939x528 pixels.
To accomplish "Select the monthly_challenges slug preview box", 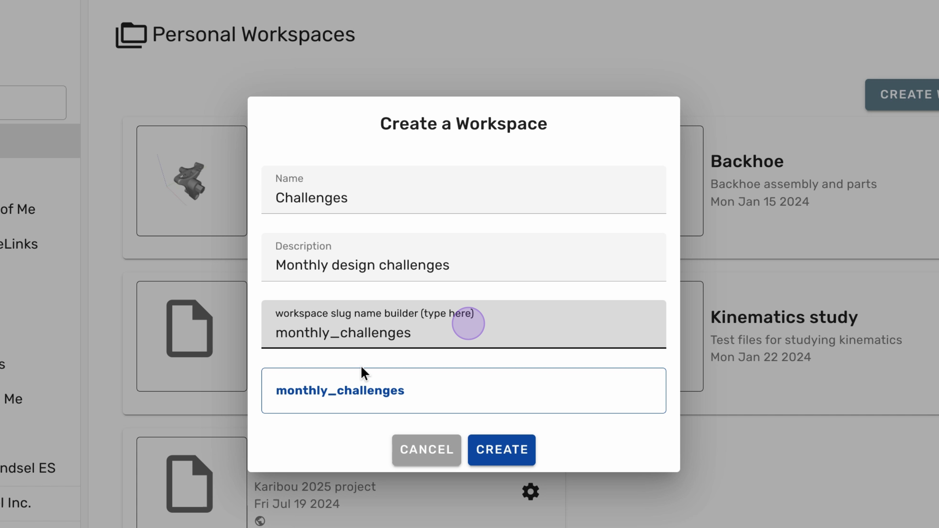I will coord(464,390).
